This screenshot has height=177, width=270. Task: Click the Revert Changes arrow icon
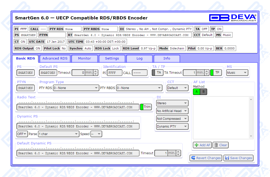[x=193, y=158]
